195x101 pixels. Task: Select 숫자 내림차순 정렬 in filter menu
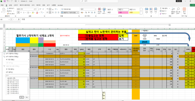tap(16, 56)
